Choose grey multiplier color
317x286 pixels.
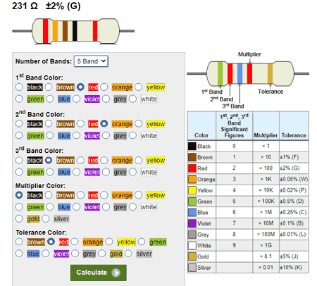click(106, 207)
